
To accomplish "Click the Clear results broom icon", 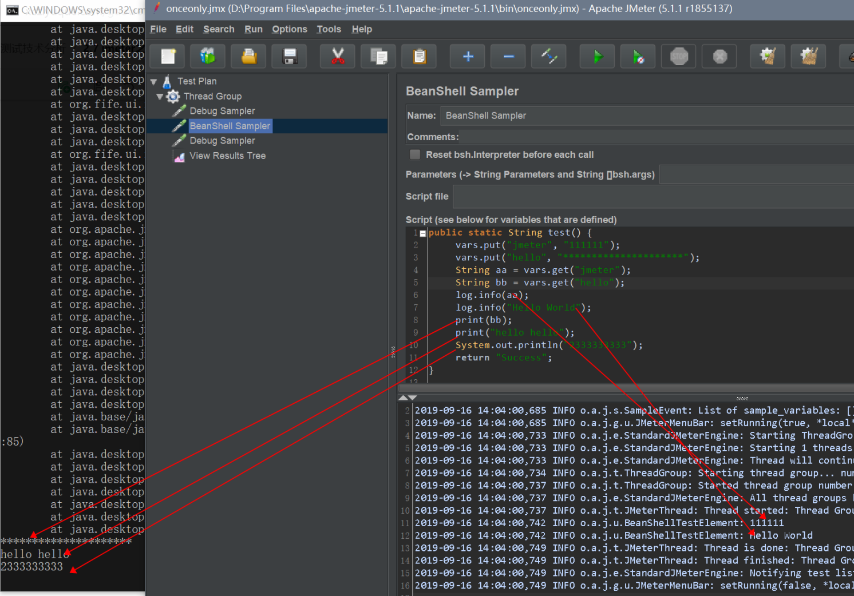I will pos(768,56).
